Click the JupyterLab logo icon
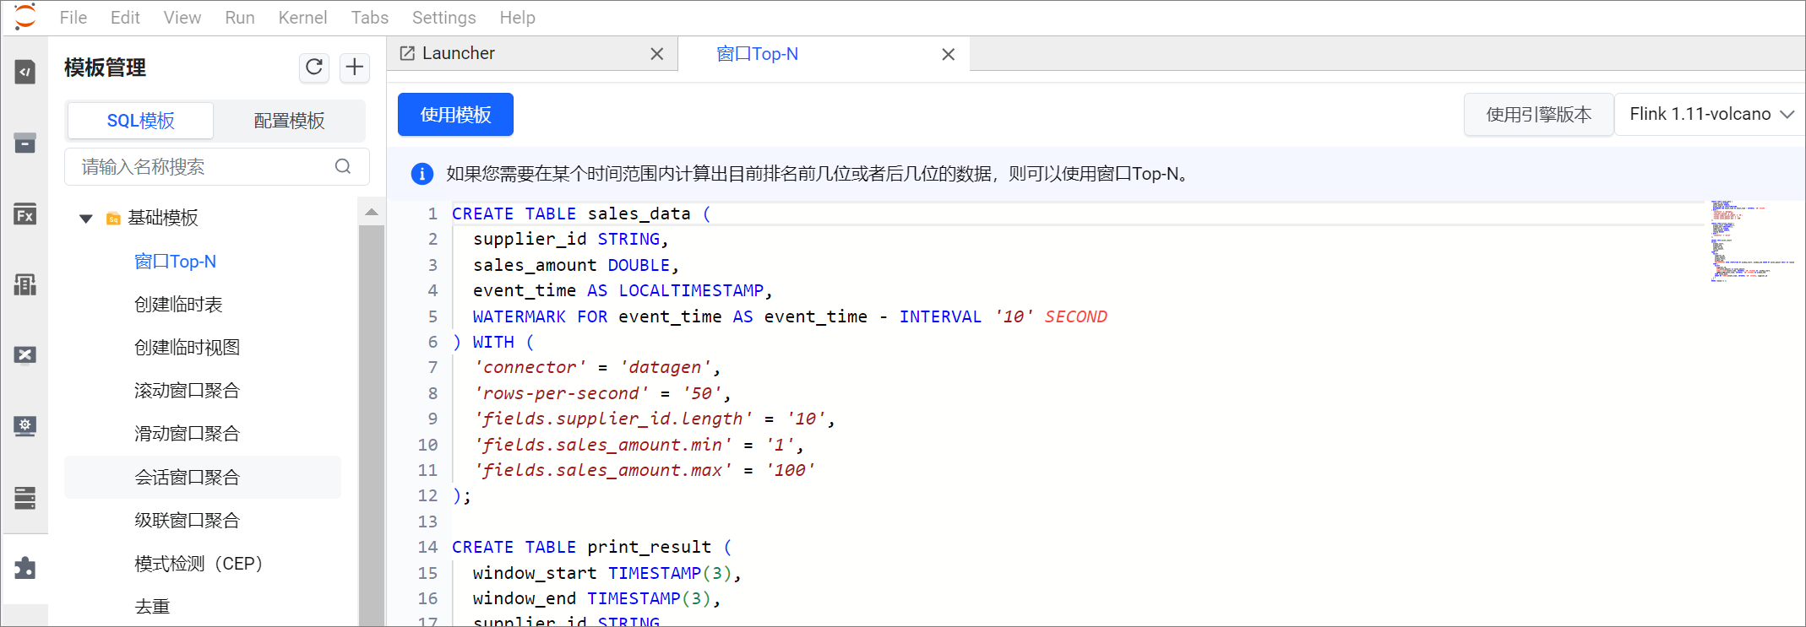 pyautogui.click(x=25, y=17)
